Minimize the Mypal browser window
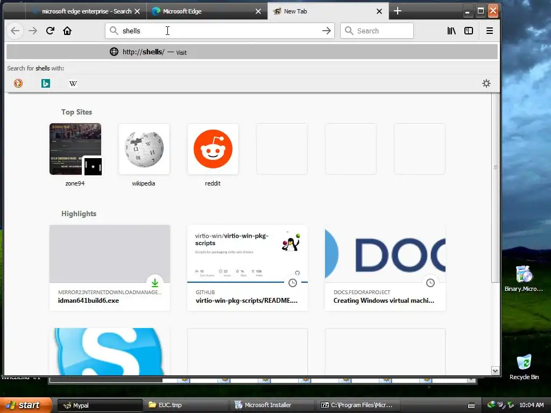Image resolution: width=551 pixels, height=413 pixels. tap(468, 11)
